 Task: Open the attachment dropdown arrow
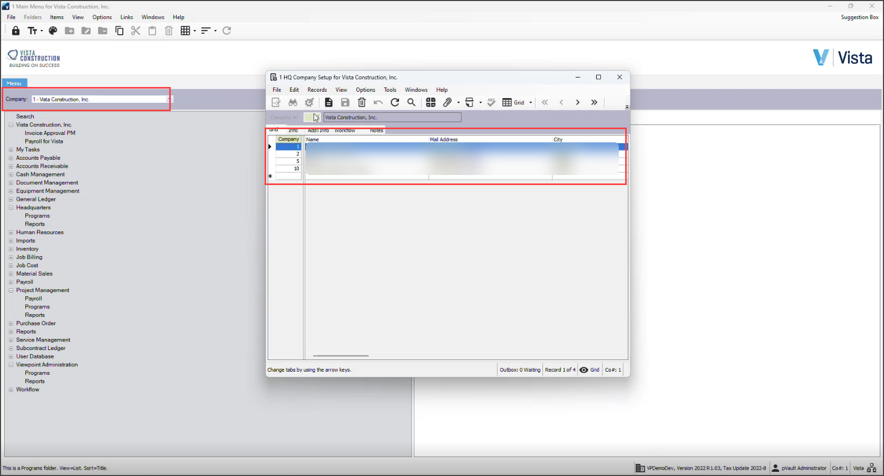coord(458,103)
